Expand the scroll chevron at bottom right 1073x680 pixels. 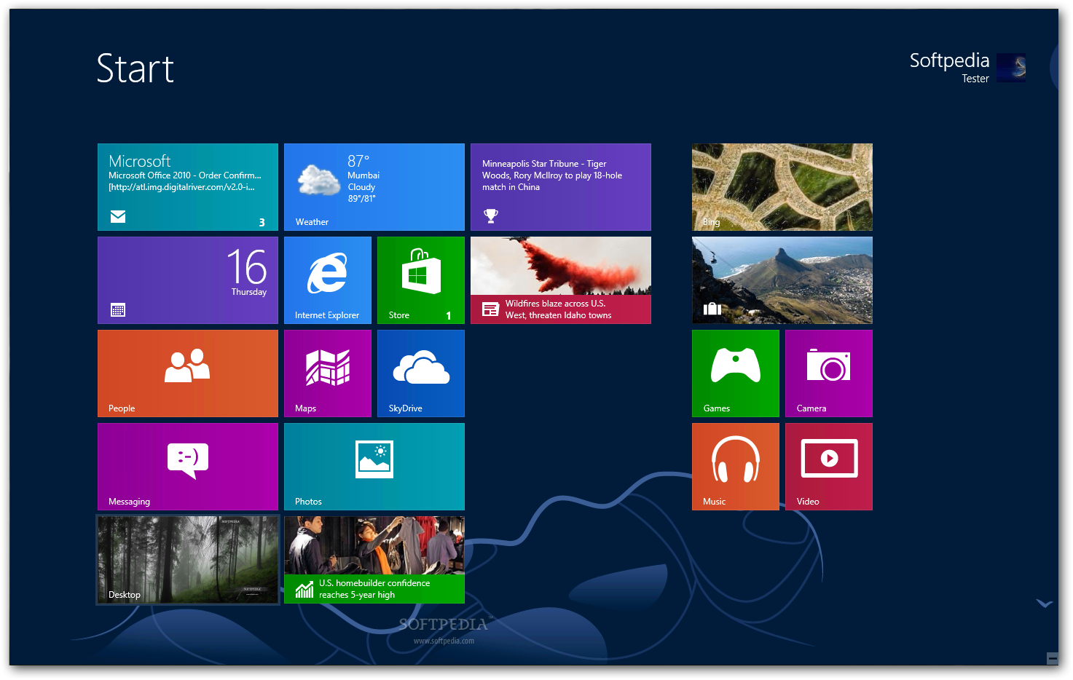(1045, 604)
